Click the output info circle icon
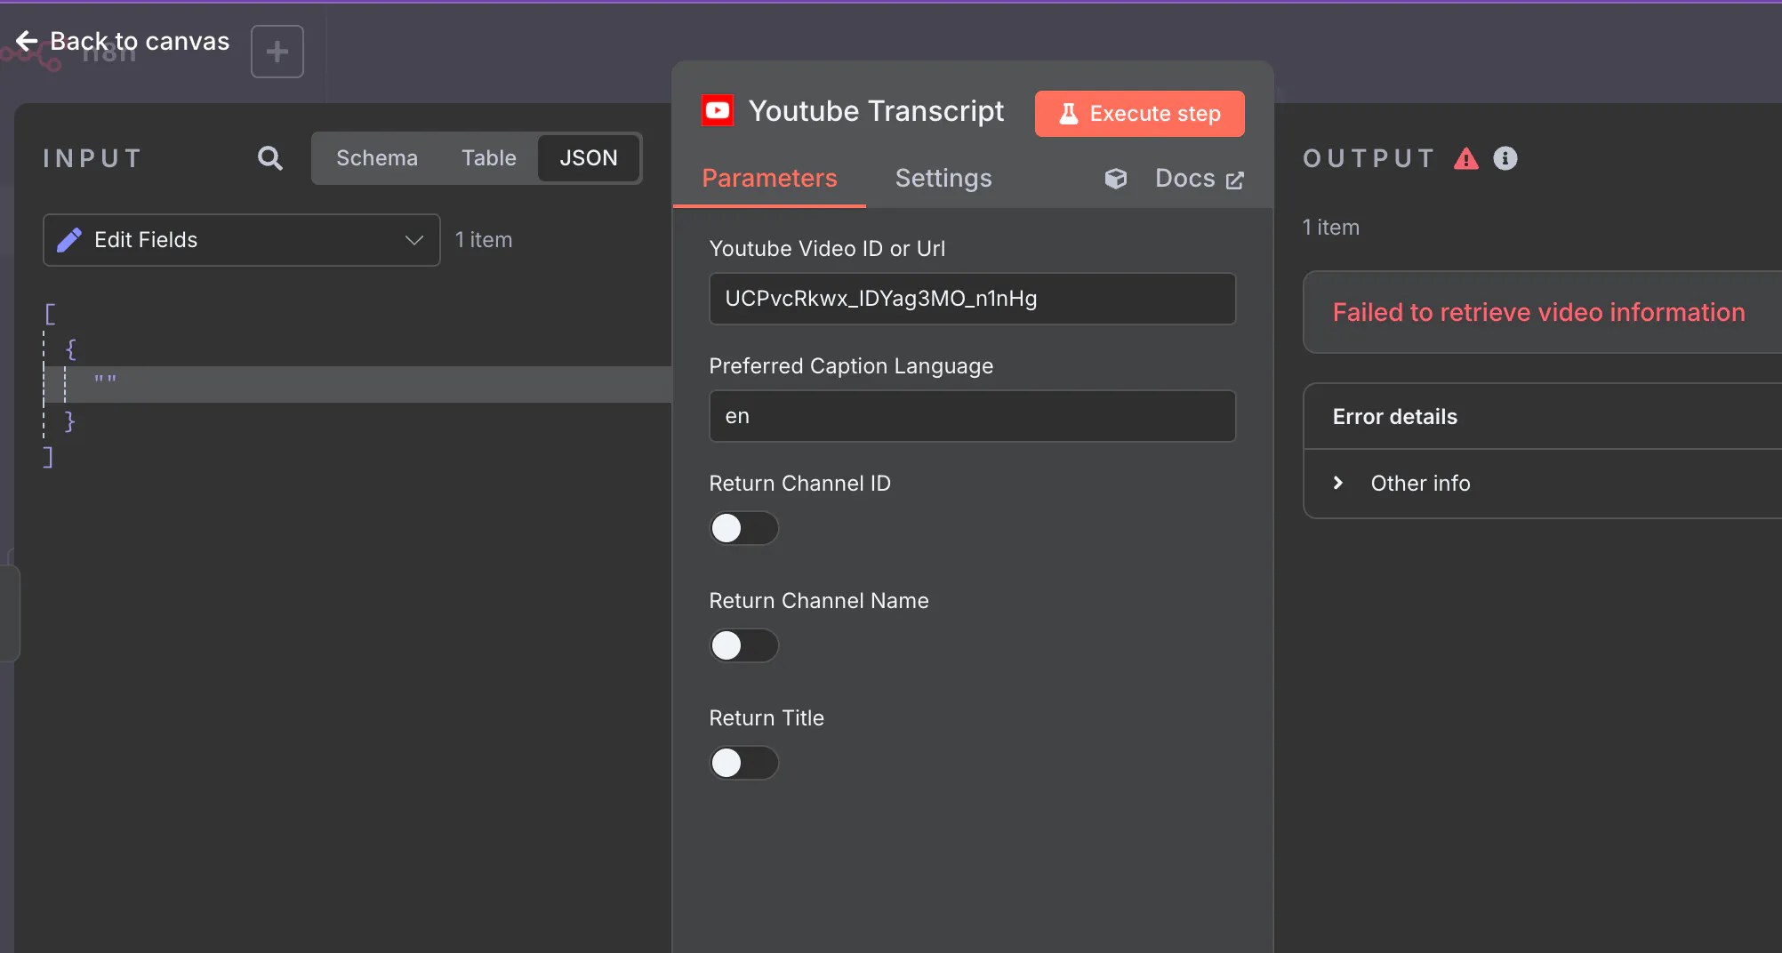1782x953 pixels. pos(1505,158)
